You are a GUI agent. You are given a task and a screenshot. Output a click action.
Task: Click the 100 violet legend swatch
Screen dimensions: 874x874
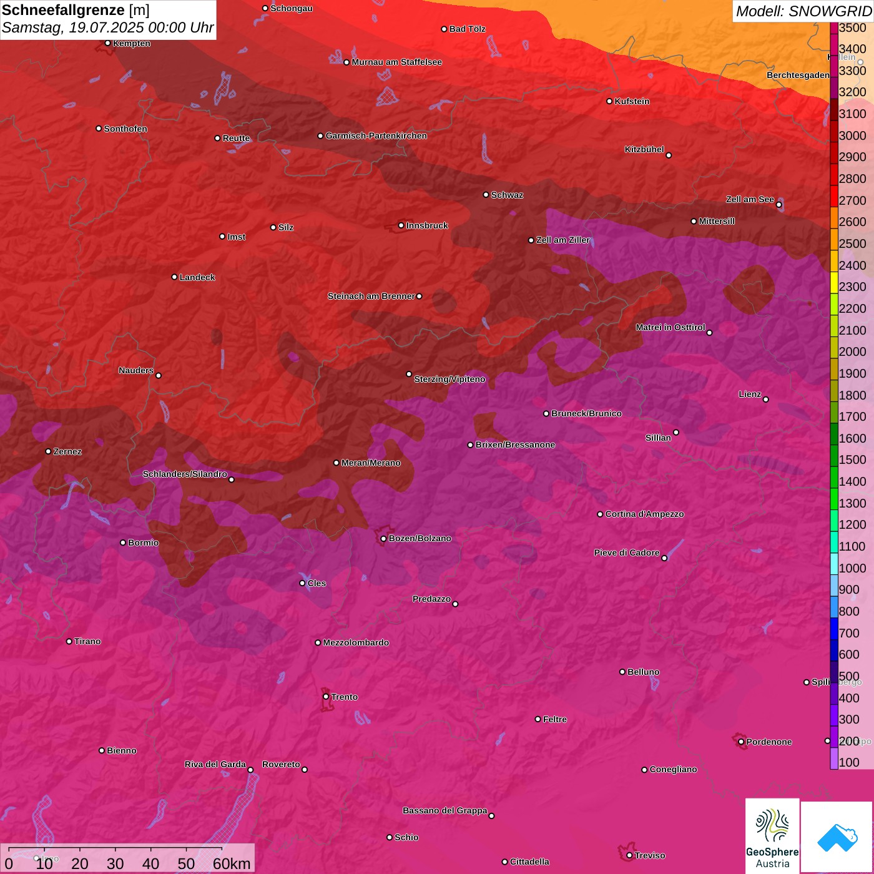(x=833, y=759)
